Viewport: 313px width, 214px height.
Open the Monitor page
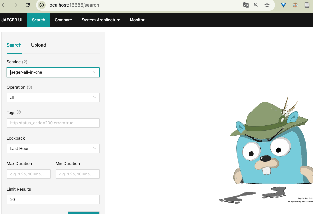coord(137,20)
